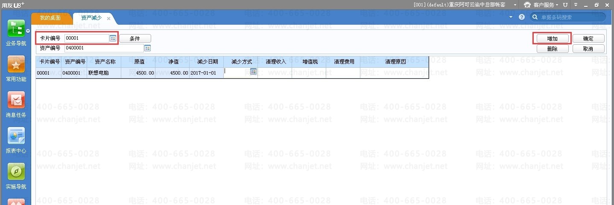Click the 增加 button
614x205 pixels.
pos(552,38)
